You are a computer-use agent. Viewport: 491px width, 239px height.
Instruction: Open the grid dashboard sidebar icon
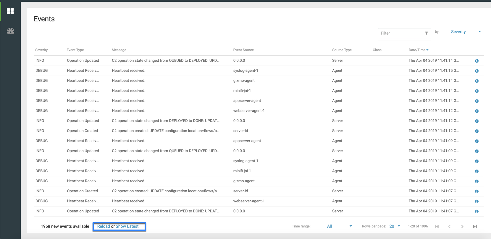10,11
